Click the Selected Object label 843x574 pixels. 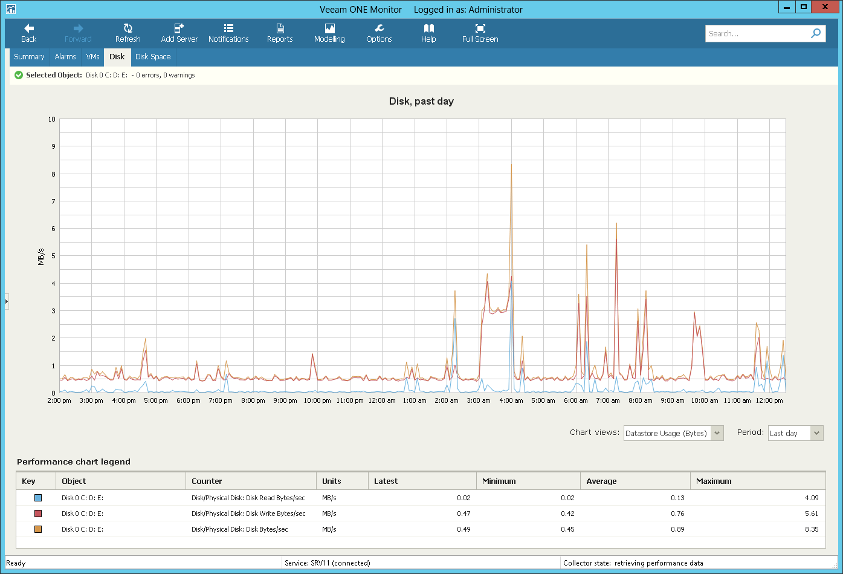(x=54, y=75)
